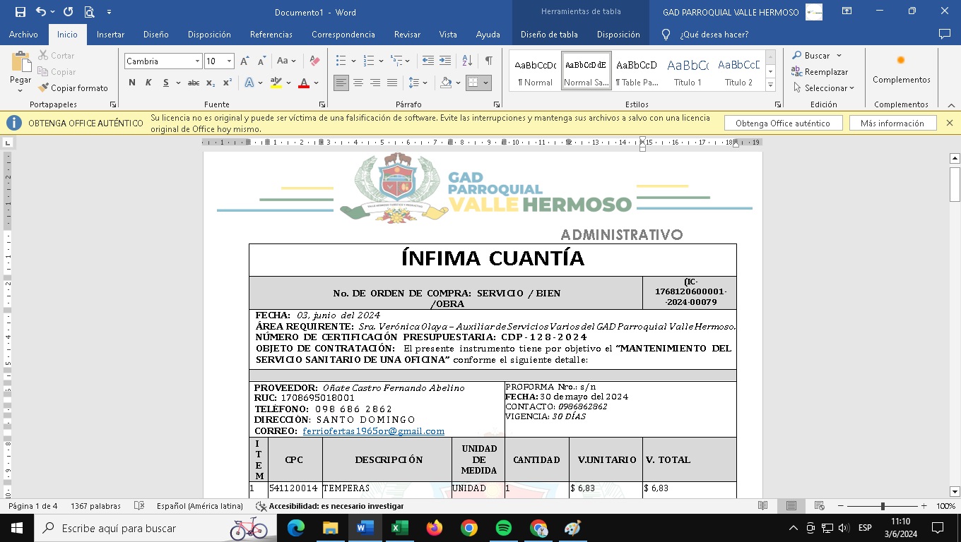Toggle Italic formatting
Screen dimensions: 961x542
pyautogui.click(x=148, y=83)
